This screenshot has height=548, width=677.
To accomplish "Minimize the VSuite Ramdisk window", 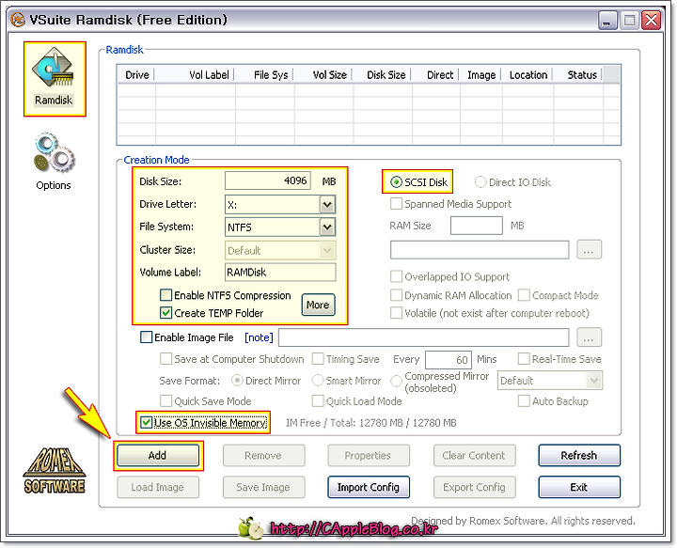I will 606,21.
